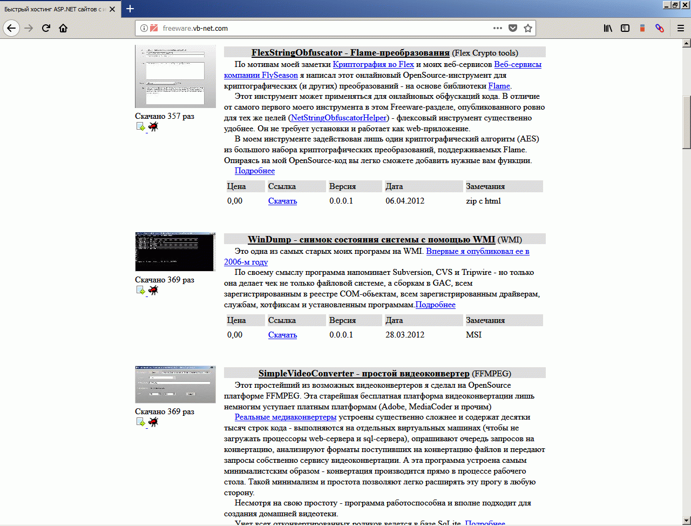
Task: Open the page actions three-dots menu
Action: [x=498, y=28]
